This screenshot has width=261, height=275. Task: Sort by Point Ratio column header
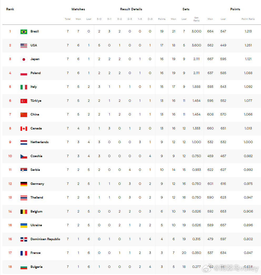tap(248, 19)
